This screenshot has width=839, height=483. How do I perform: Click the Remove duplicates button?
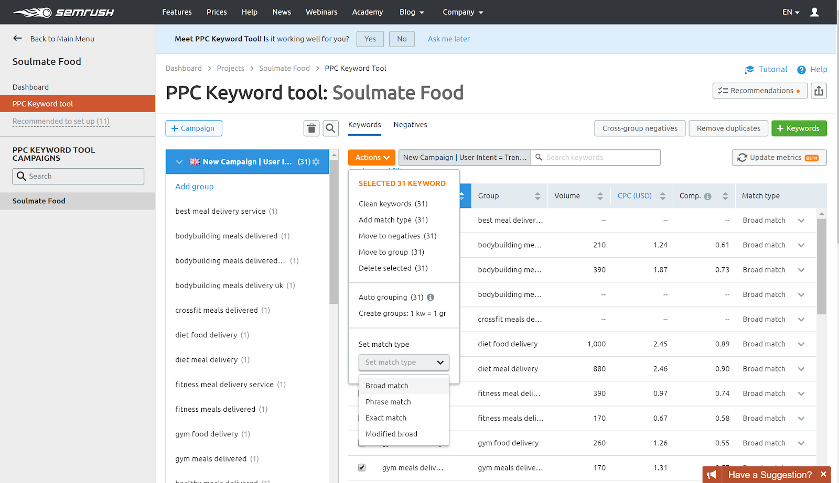728,128
